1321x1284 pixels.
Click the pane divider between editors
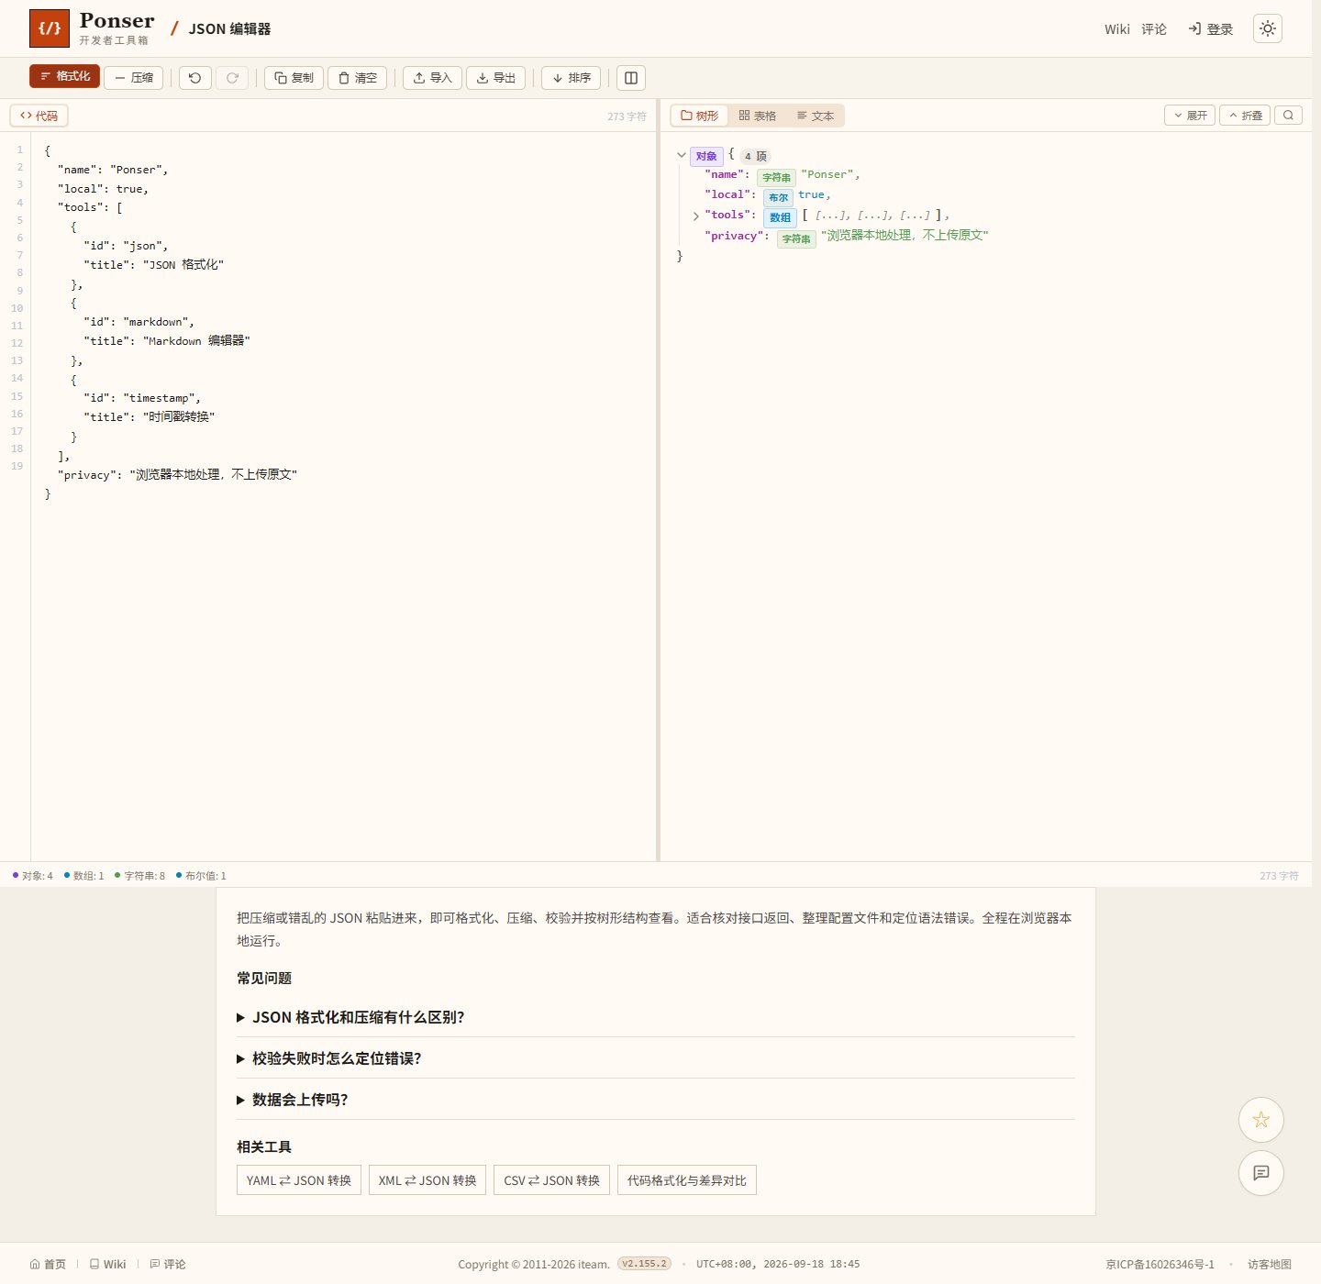pyautogui.click(x=658, y=480)
